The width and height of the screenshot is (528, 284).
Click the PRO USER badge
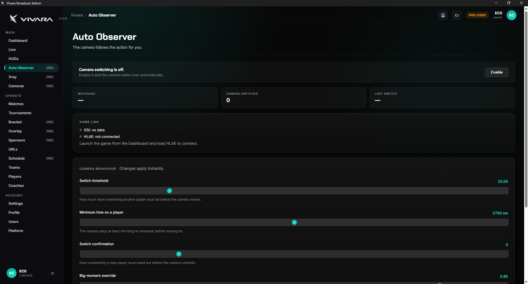[477, 15]
